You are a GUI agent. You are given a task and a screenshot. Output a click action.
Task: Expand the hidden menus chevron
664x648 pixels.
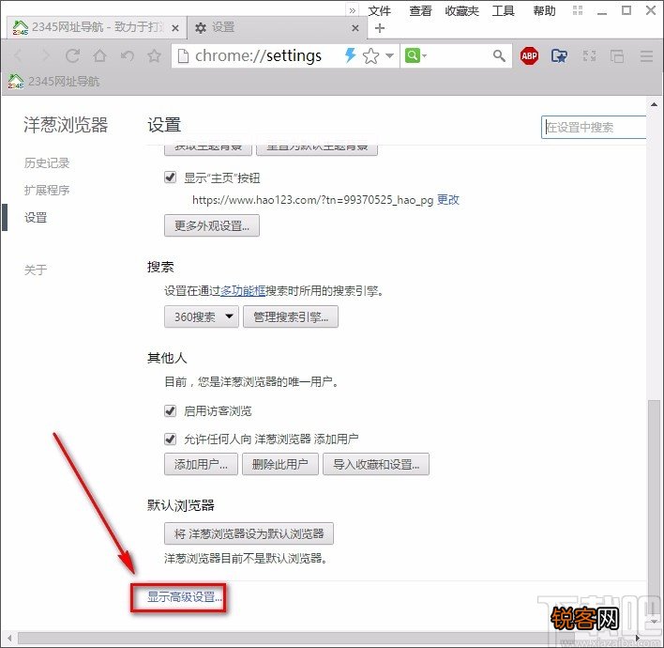[353, 10]
